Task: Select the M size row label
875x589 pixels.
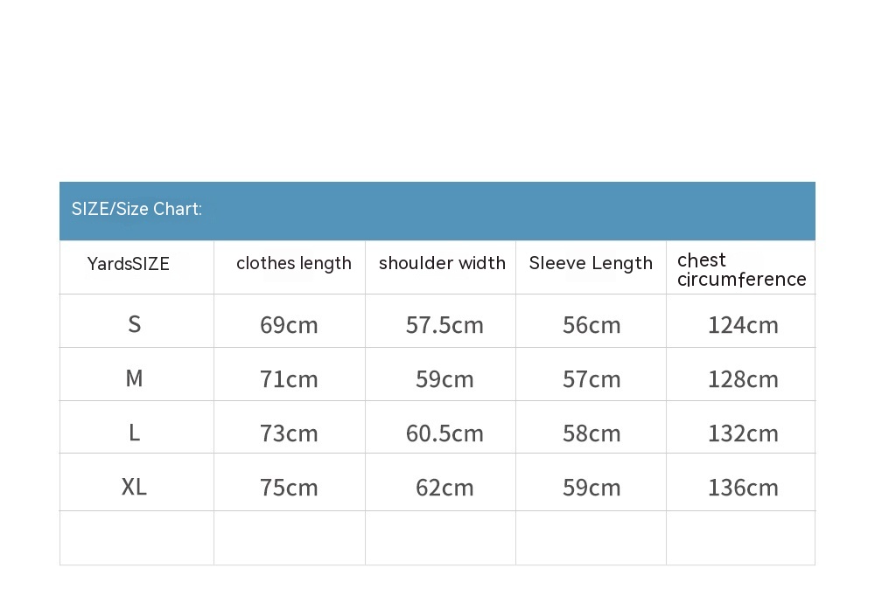Action: [x=134, y=378]
